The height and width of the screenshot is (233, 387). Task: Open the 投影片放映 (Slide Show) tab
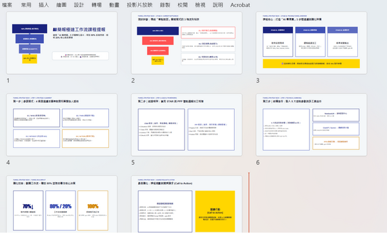139,5
